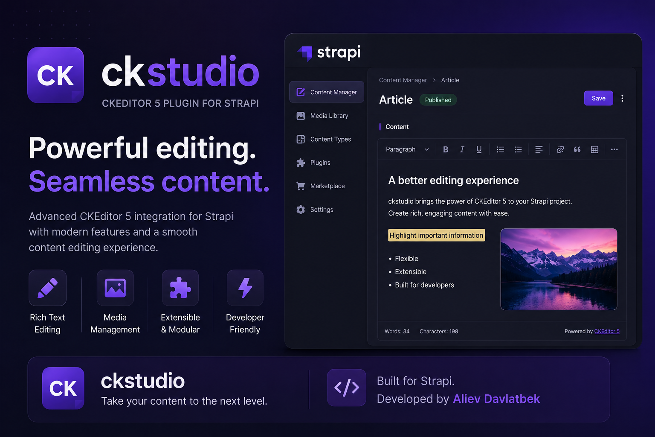Insert list with first list icon

click(x=501, y=149)
